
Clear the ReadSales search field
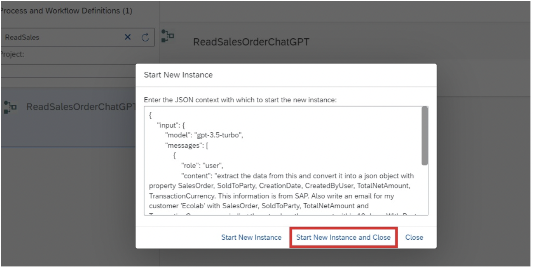[127, 37]
